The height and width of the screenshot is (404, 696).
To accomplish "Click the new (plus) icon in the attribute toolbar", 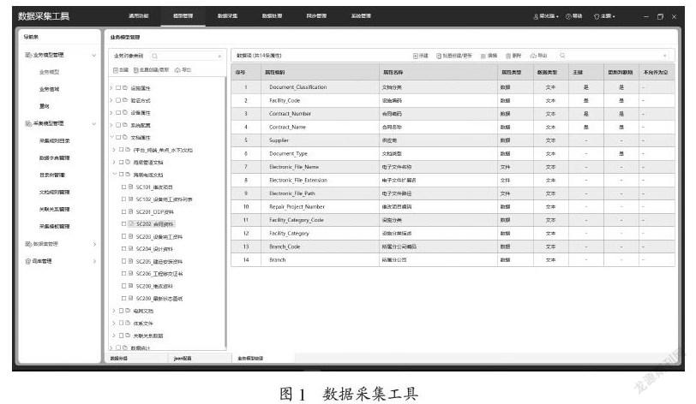I will point(415,56).
